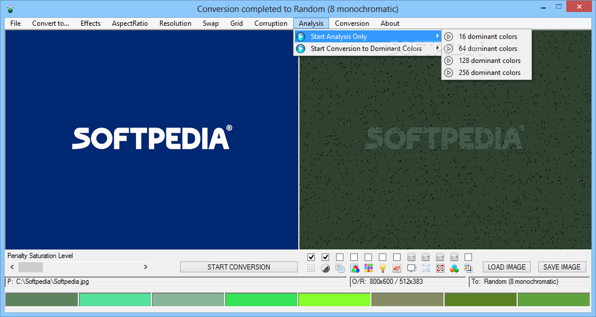Open the Swap menu
Image resolution: width=596 pixels, height=317 pixels.
(211, 23)
